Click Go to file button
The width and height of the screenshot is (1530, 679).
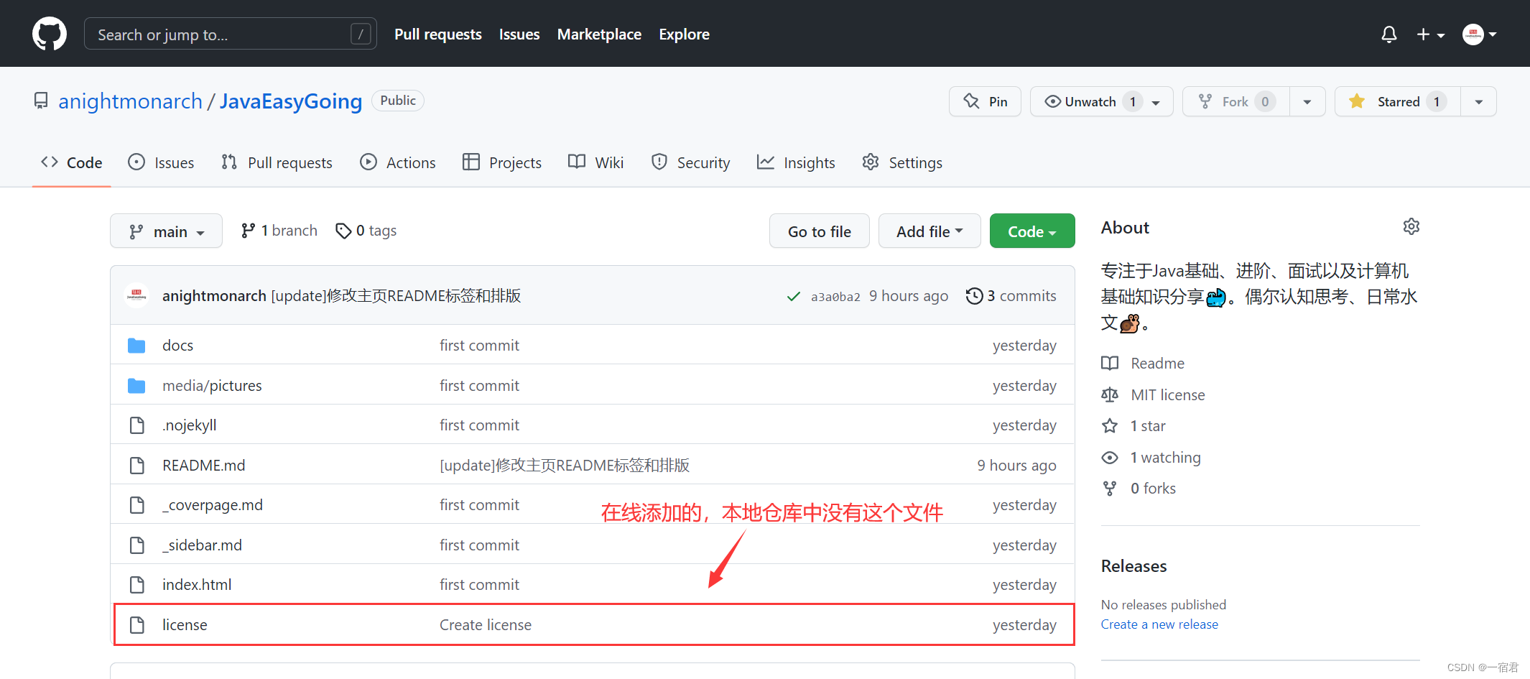819,231
